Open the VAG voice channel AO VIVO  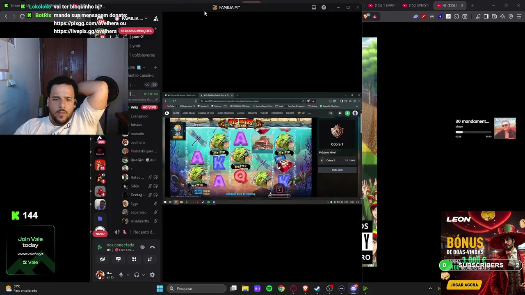click(144, 107)
